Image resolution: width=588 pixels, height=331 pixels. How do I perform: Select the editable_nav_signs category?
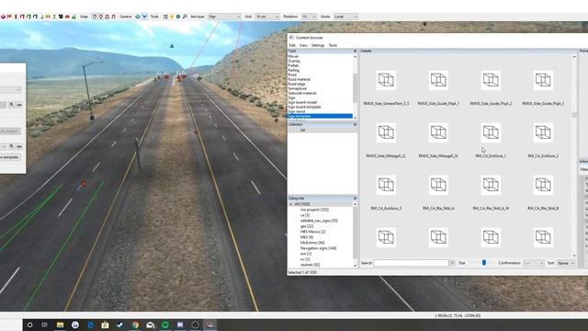[319, 221]
